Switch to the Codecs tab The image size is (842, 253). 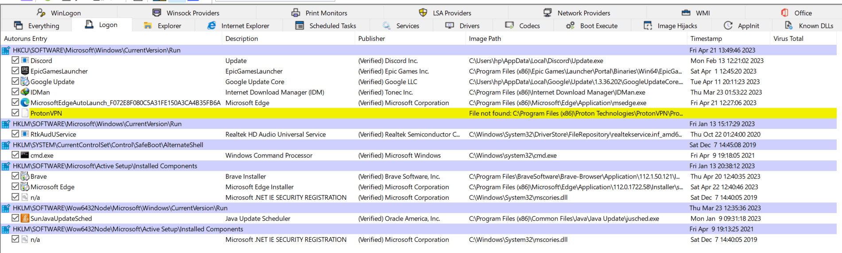click(x=523, y=26)
